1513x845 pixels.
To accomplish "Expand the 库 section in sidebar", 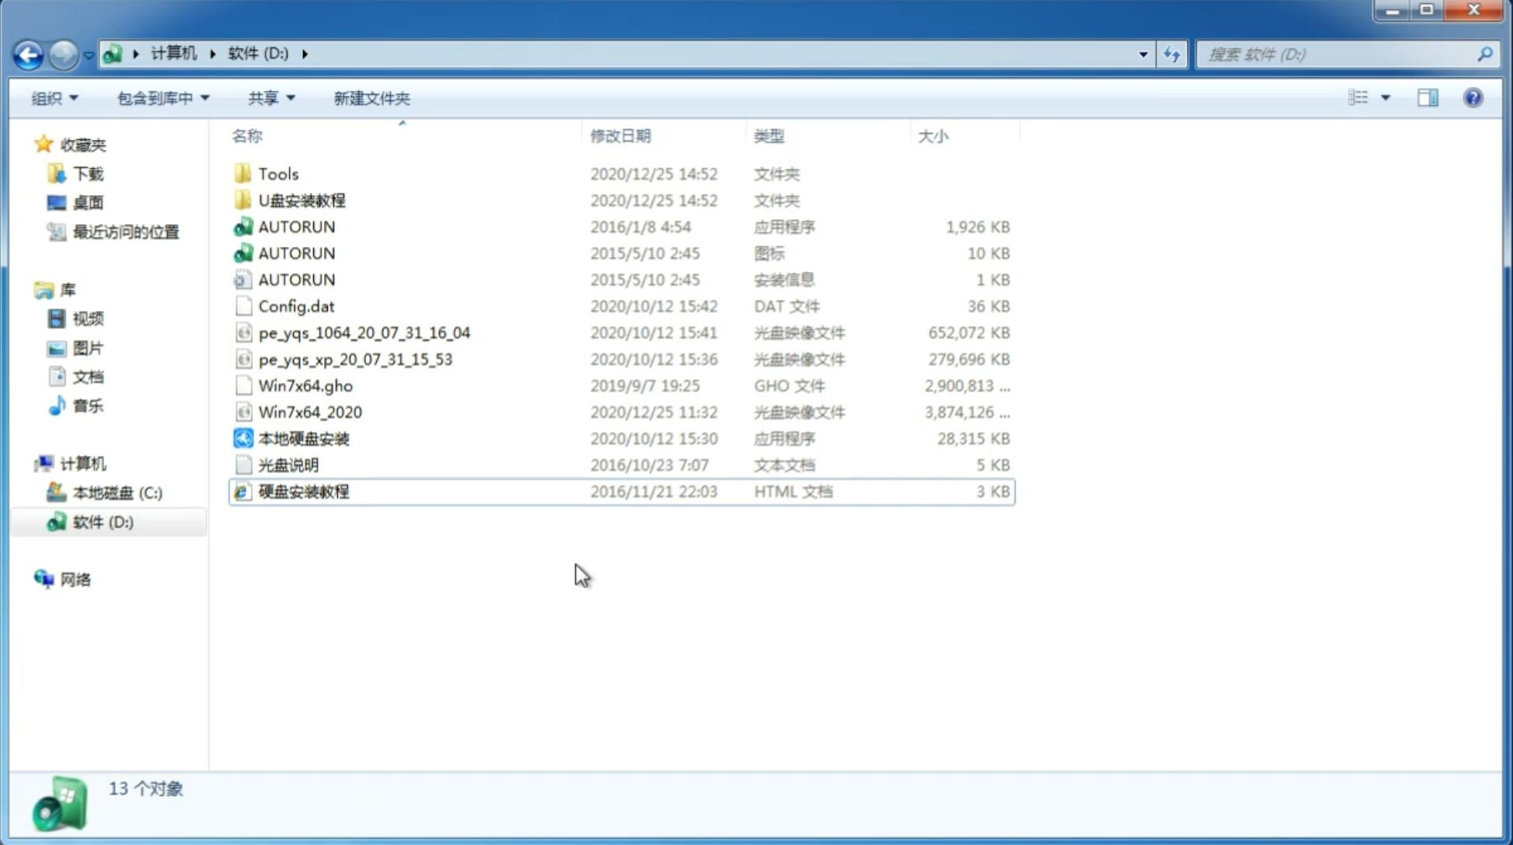I will pyautogui.click(x=28, y=289).
